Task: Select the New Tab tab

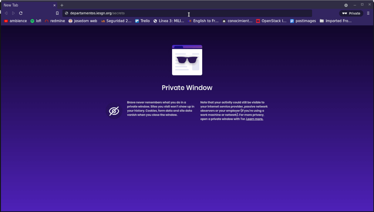Action: 26,5
